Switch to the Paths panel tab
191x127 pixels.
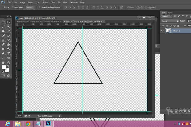click(170, 13)
